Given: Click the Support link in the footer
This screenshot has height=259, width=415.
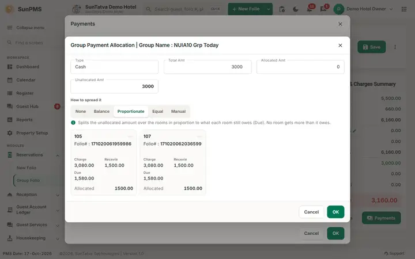Looking at the screenshot, I should click(x=394, y=253).
